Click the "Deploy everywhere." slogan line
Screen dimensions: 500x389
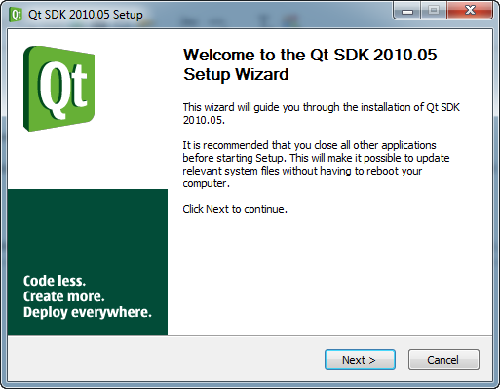pos(88,312)
